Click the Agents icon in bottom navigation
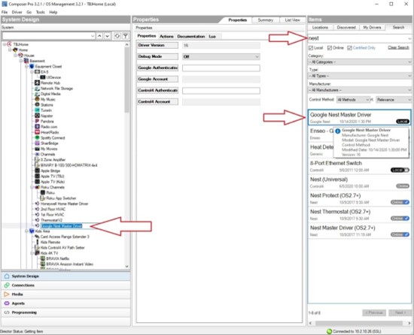Image resolution: width=414 pixels, height=335 pixels. click(7, 303)
